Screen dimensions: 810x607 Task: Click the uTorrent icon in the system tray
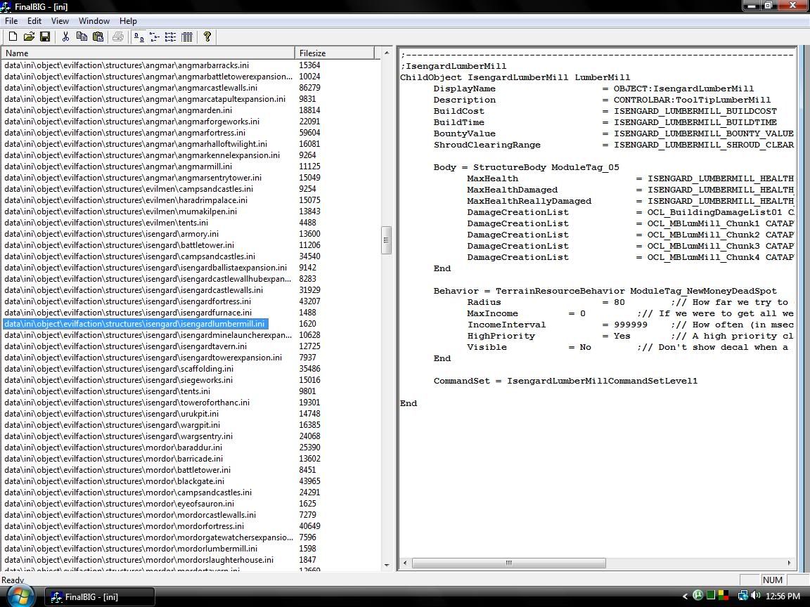[697, 595]
